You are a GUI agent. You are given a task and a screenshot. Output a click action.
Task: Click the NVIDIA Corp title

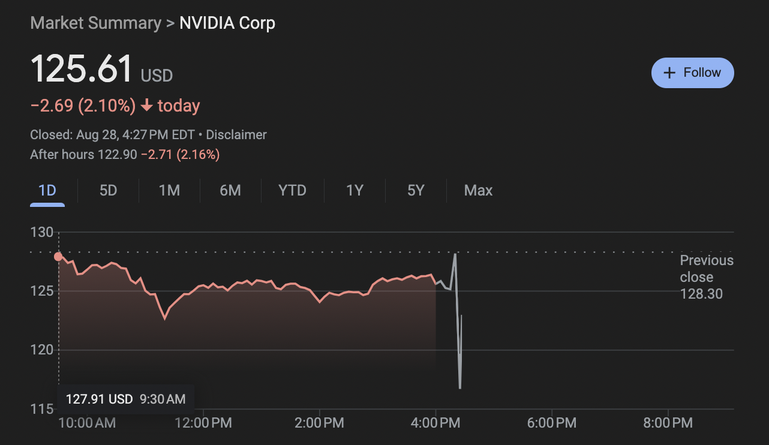(227, 23)
